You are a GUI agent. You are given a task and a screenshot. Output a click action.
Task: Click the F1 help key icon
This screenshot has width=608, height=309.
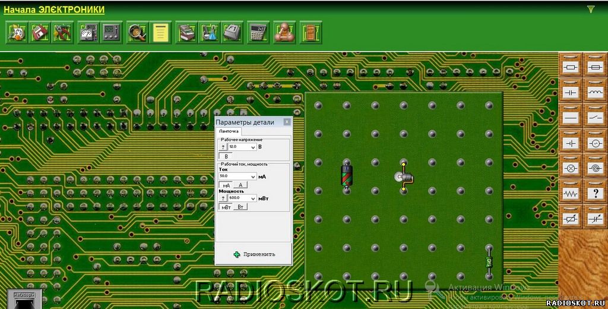[232, 32]
